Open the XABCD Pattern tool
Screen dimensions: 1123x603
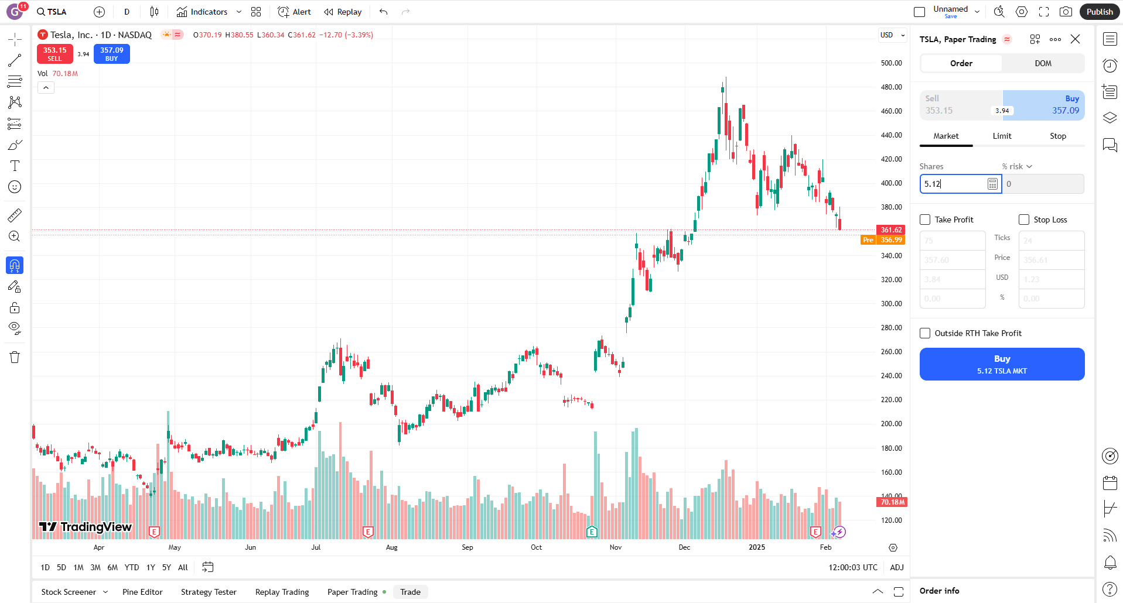15,102
